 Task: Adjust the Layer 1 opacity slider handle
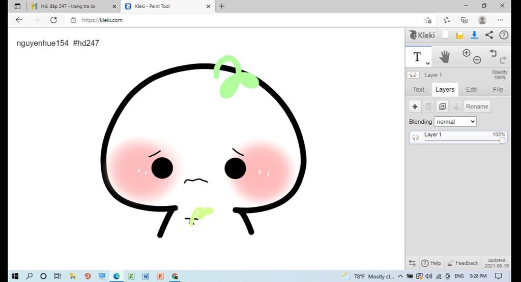502,140
